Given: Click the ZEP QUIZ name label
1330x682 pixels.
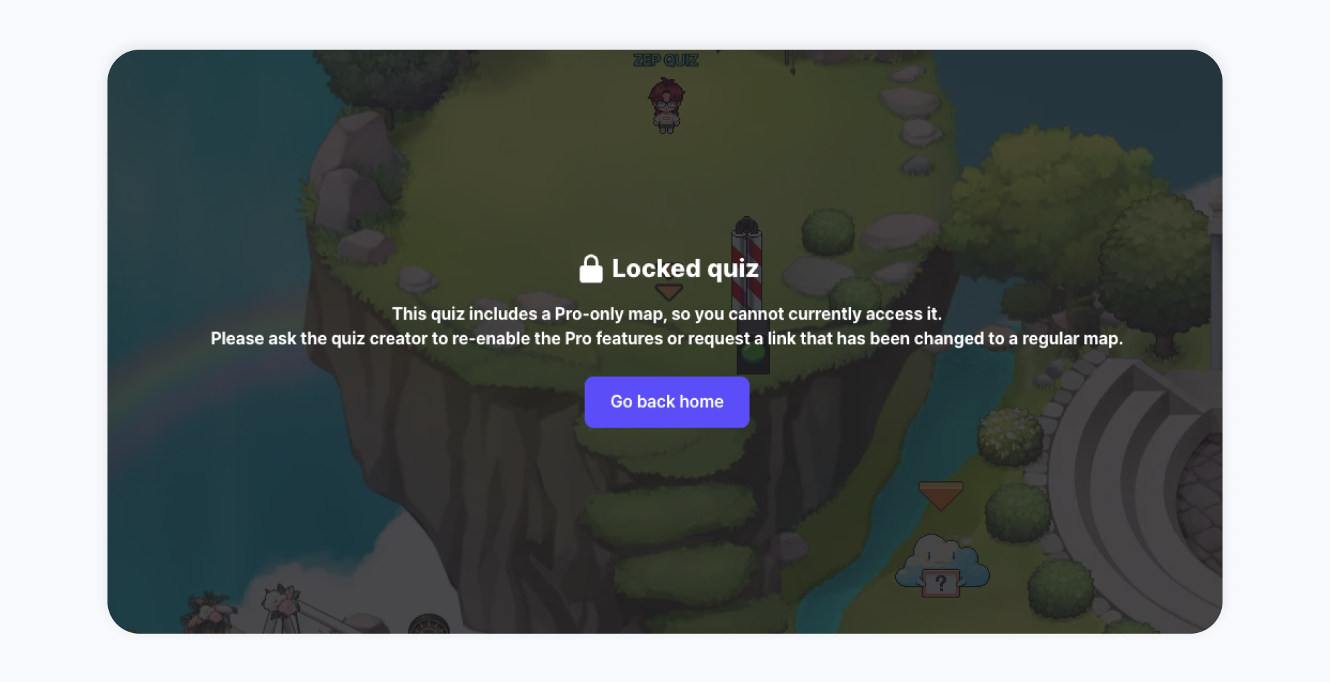Looking at the screenshot, I should 666,60.
